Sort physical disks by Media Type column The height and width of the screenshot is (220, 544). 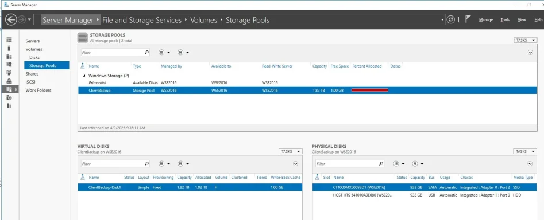[x=523, y=178]
